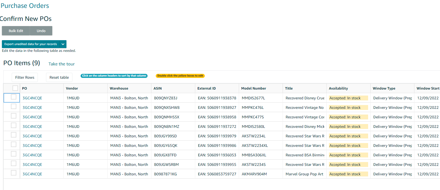Click title Marvel Group Pop Art

(304, 174)
